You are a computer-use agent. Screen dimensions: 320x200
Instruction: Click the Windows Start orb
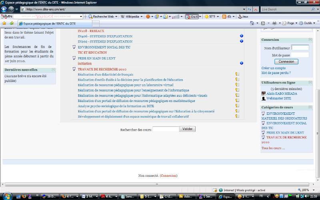tap(7, 196)
